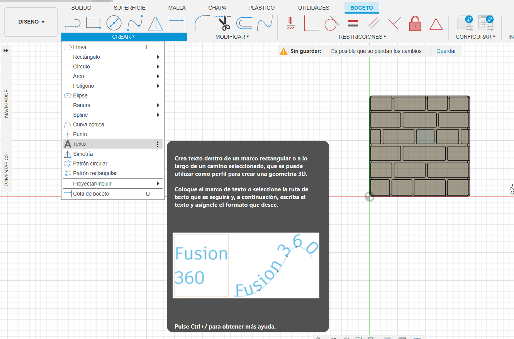The height and width of the screenshot is (339, 514).
Task: Click the Tangent constraint circle icon
Action: (332, 23)
